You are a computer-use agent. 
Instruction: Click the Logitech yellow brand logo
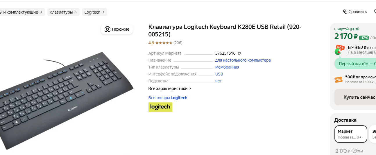tap(160, 107)
